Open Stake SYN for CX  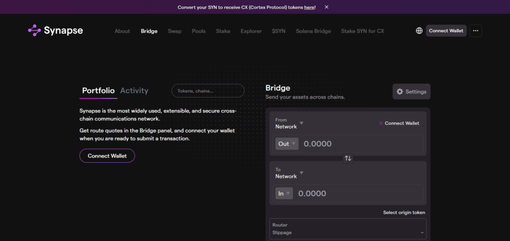click(x=363, y=31)
